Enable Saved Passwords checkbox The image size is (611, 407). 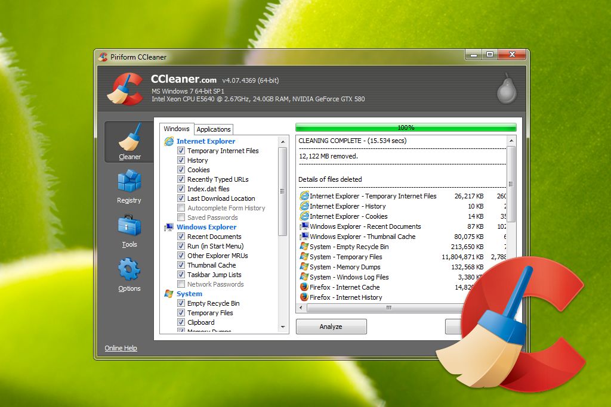pyautogui.click(x=181, y=218)
